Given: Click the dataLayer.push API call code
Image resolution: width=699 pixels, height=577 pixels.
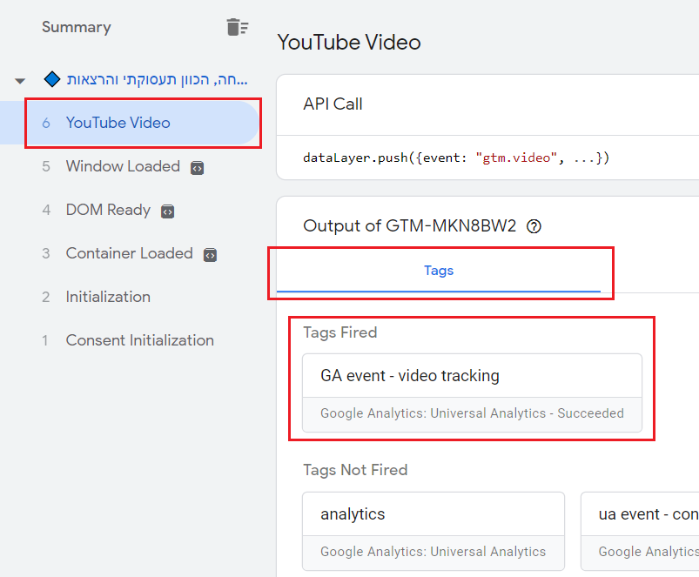Looking at the screenshot, I should point(456,158).
